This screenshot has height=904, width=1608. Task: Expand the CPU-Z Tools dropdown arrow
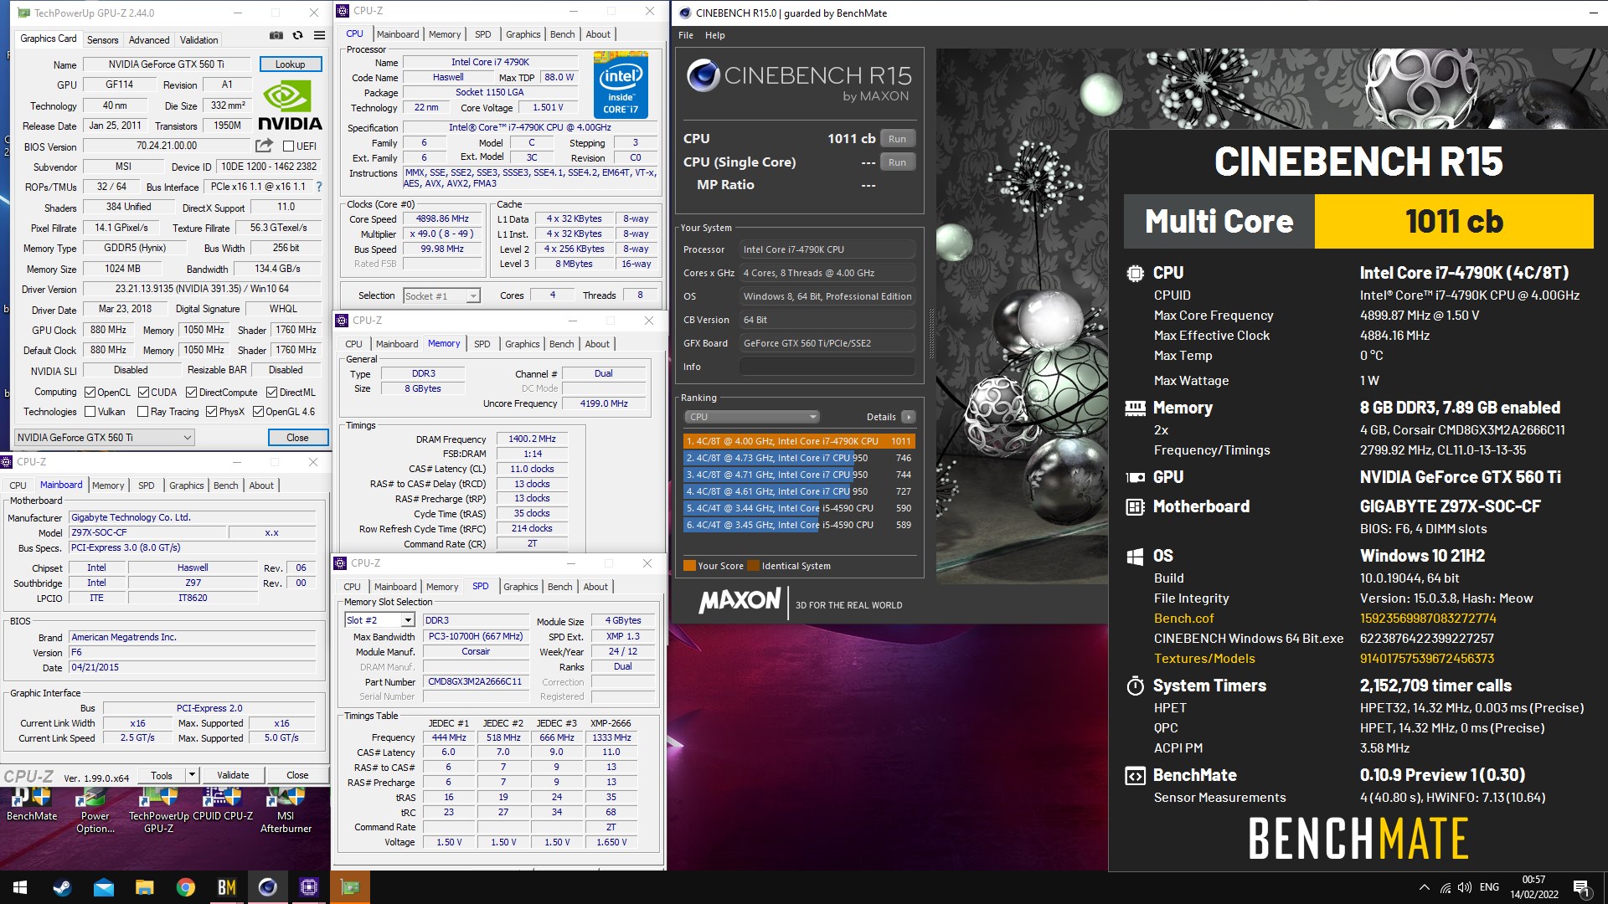pos(192,775)
